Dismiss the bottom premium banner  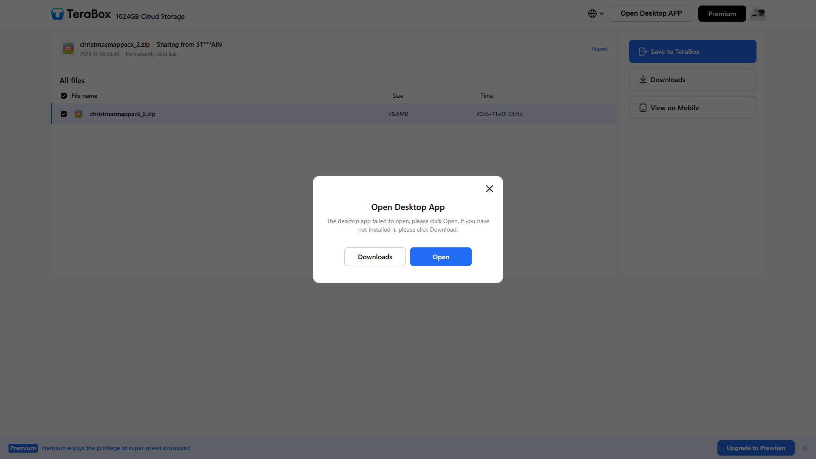click(x=805, y=448)
